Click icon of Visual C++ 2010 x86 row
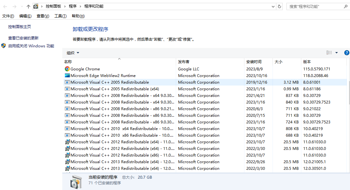The width and height of the screenshot is (350, 190). coord(67,135)
